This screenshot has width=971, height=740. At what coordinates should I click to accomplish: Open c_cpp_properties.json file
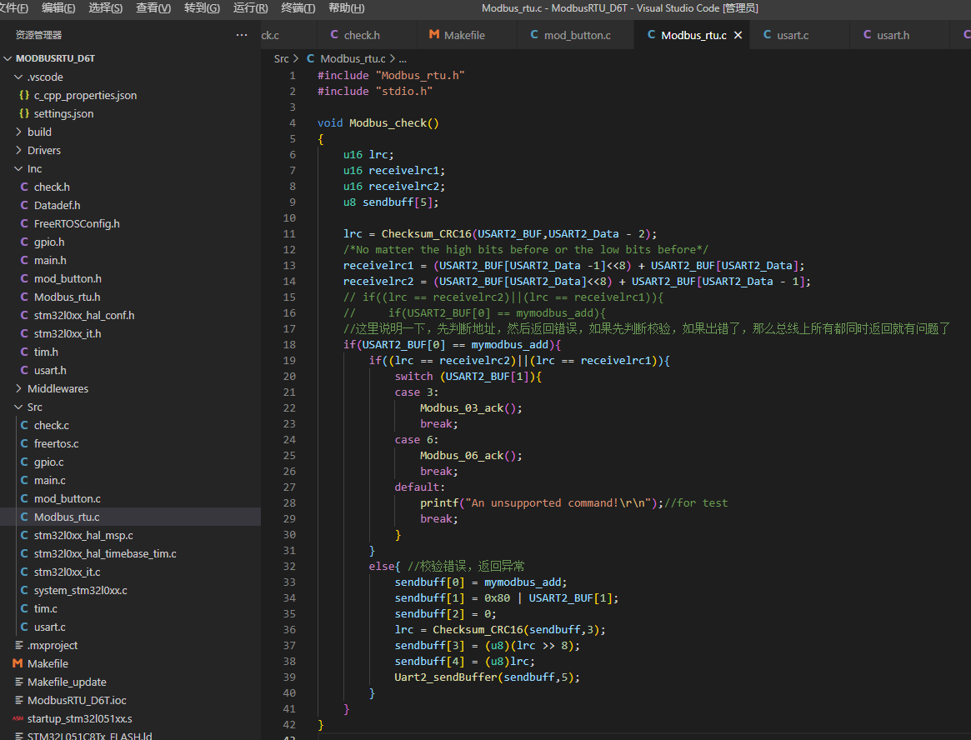130,95
